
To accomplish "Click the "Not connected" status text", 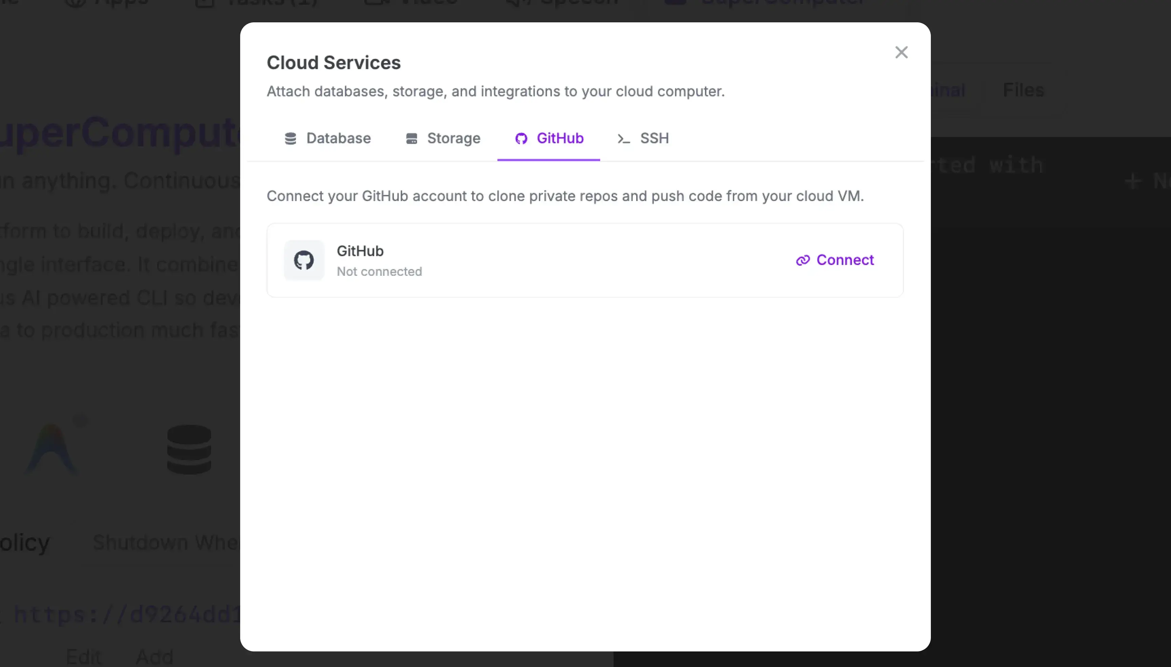I will 379,272.
